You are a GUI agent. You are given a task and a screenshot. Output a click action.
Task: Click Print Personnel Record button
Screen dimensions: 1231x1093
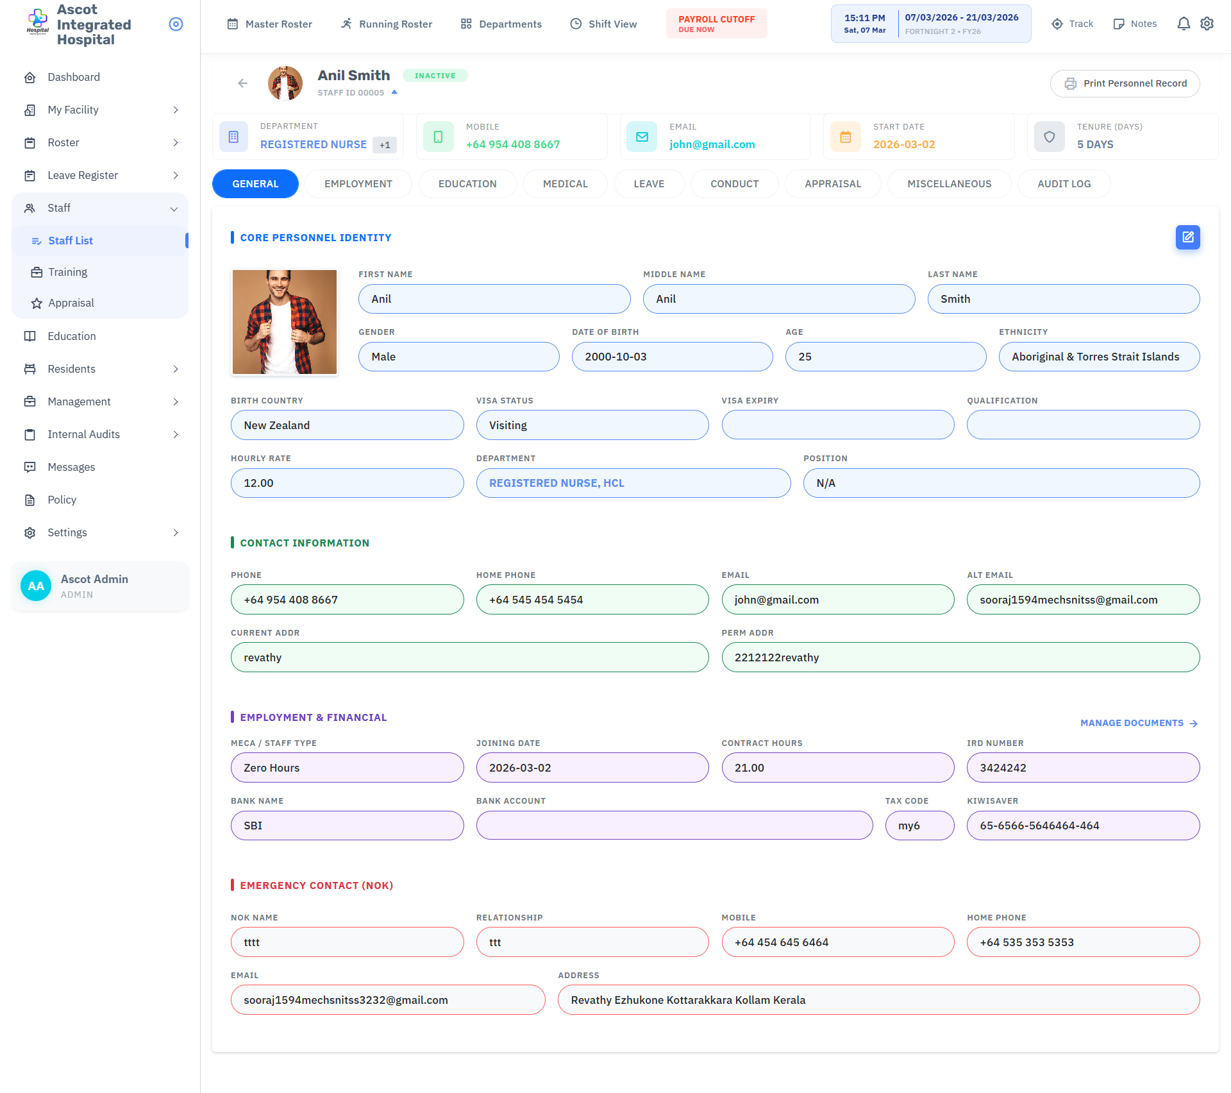(x=1125, y=83)
